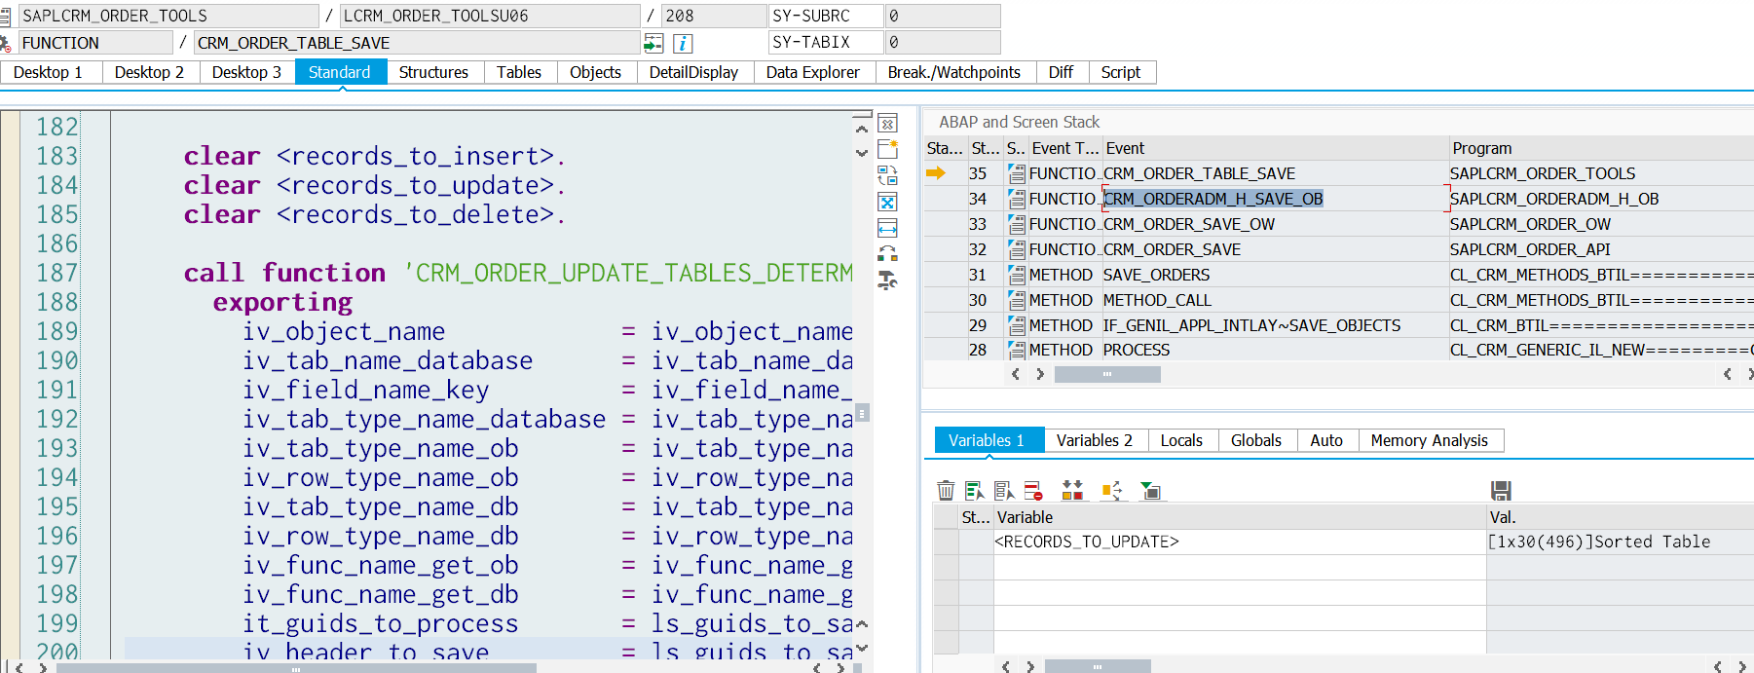The height and width of the screenshot is (673, 1754).
Task: Click document icon in stack row 29
Action: [1017, 325]
